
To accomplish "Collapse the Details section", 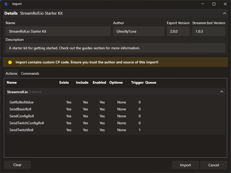I will click(225, 13).
